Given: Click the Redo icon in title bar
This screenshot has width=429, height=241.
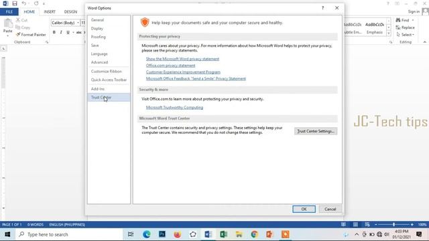Looking at the screenshot, I should click(36, 3).
